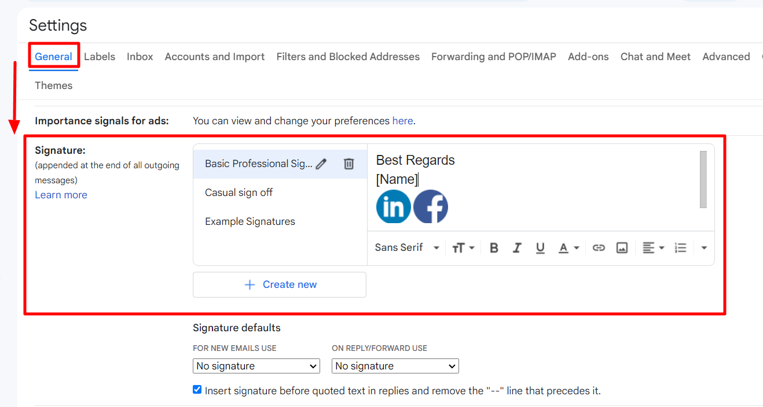The image size is (763, 407).
Task: Open the Sans Serif font dropdown
Action: click(408, 247)
